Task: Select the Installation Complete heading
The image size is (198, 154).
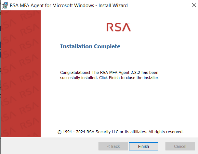Action: click(90, 46)
